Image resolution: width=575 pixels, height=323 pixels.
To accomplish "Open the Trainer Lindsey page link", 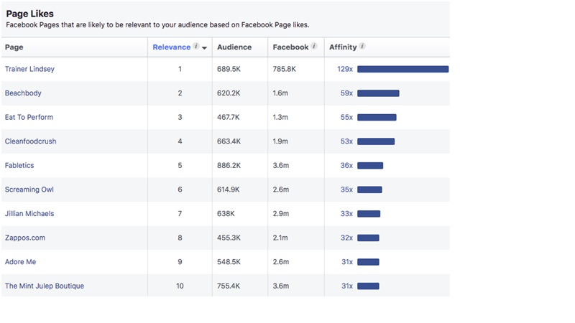I will [x=29, y=69].
